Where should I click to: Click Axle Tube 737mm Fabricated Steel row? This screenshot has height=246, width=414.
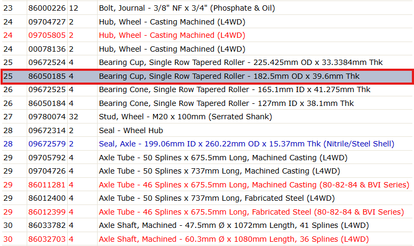(207, 198)
